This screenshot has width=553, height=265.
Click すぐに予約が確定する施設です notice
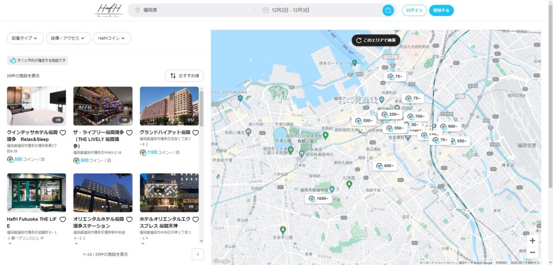[x=37, y=60]
